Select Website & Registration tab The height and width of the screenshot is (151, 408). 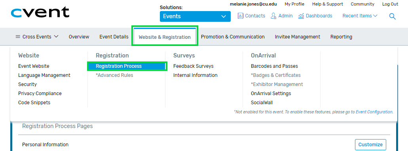(x=165, y=37)
